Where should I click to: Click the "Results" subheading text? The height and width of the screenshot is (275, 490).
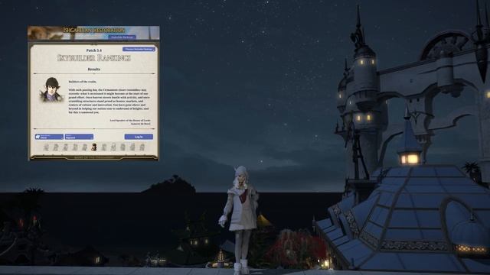tap(94, 69)
